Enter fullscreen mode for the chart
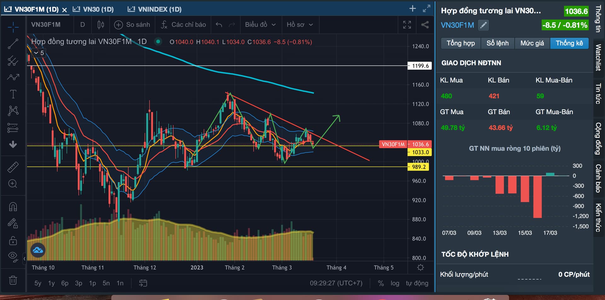 coord(407,25)
